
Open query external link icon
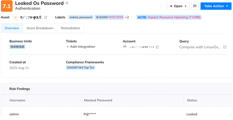tap(225, 47)
